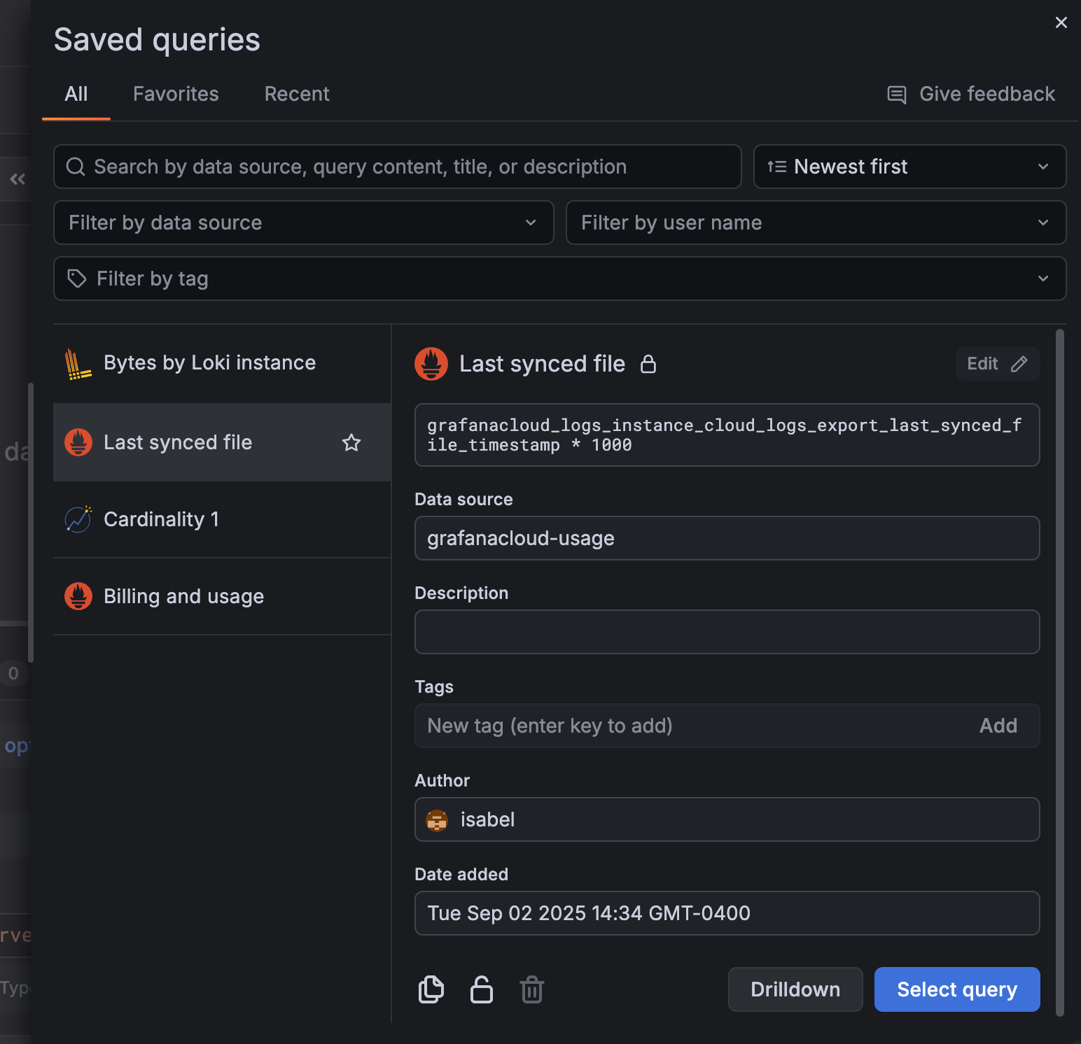
Task: Toggle favorite star on Last synced file
Action: pos(351,442)
